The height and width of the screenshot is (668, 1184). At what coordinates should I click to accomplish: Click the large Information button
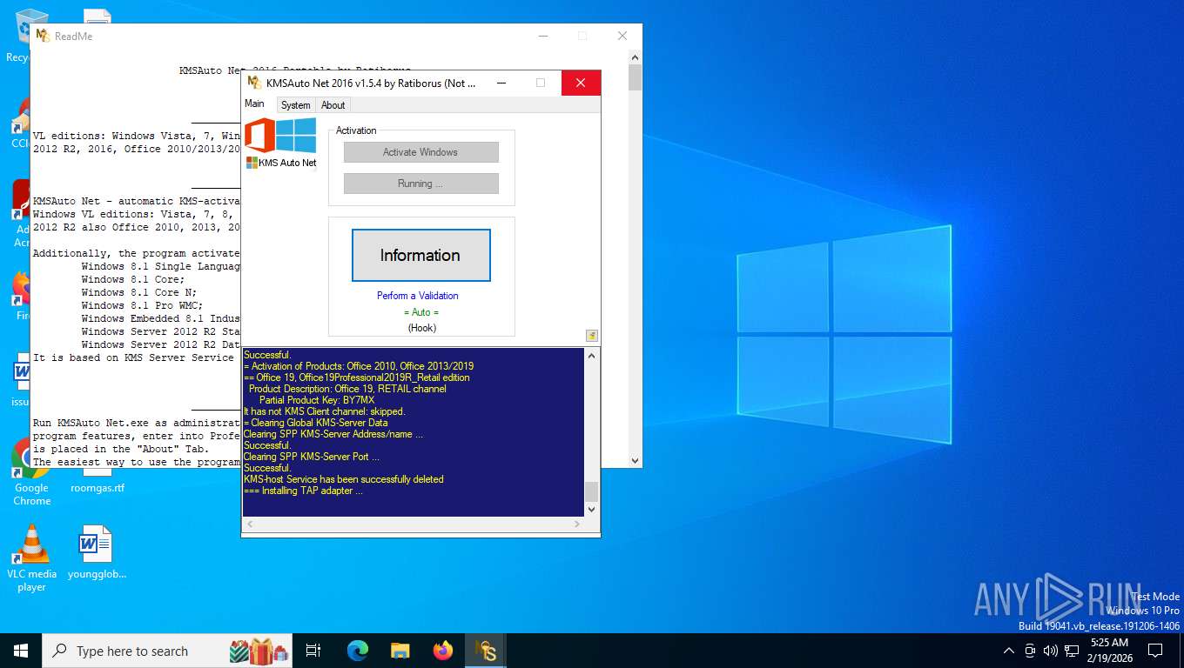tap(421, 255)
